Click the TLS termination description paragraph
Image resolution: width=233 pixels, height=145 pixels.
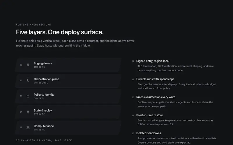tap(176, 68)
